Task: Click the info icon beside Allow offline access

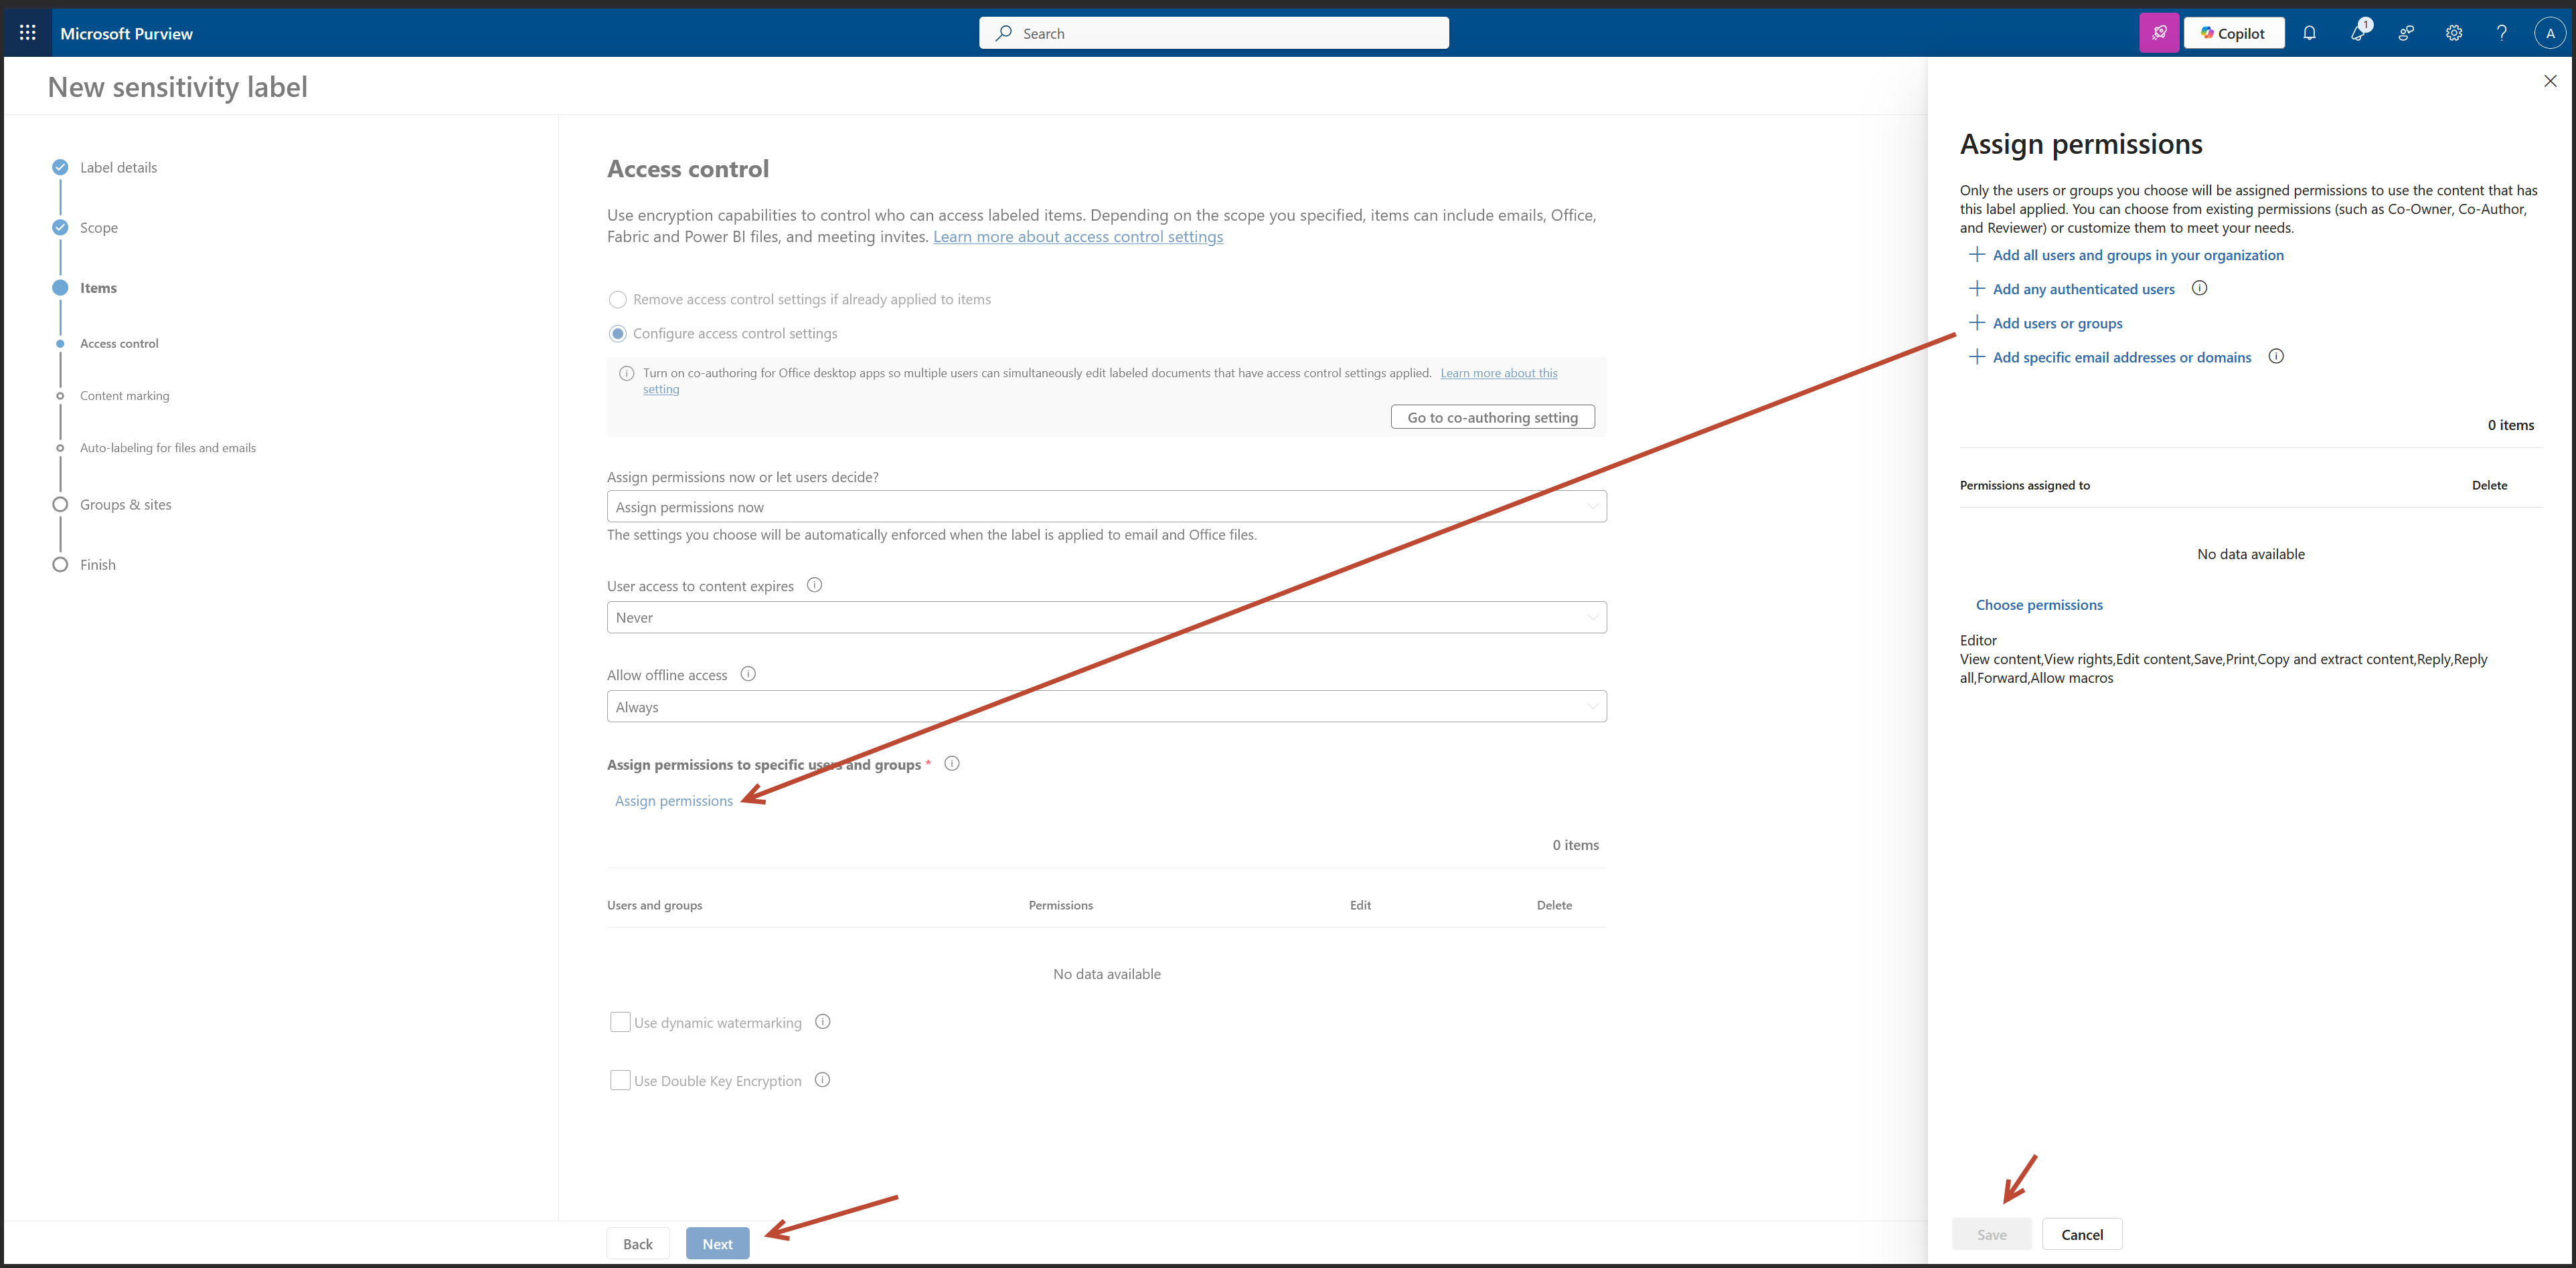Action: [x=748, y=675]
